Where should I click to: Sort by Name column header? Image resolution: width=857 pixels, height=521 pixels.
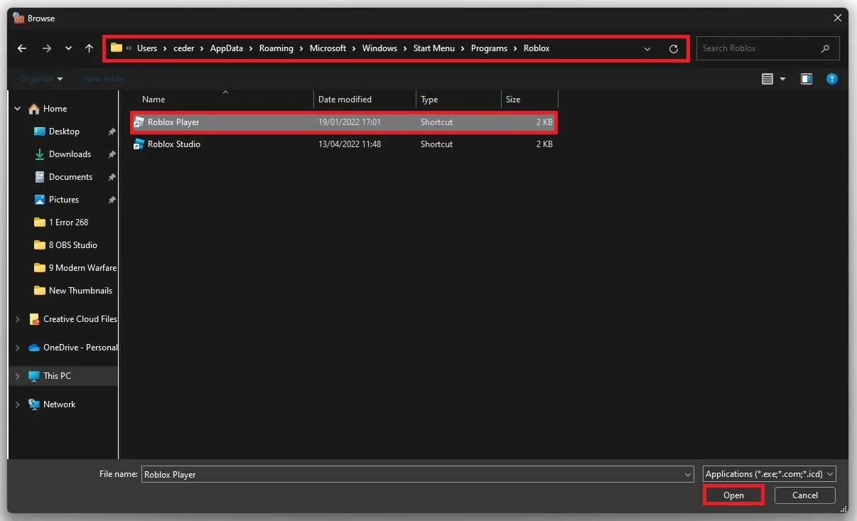click(x=153, y=100)
